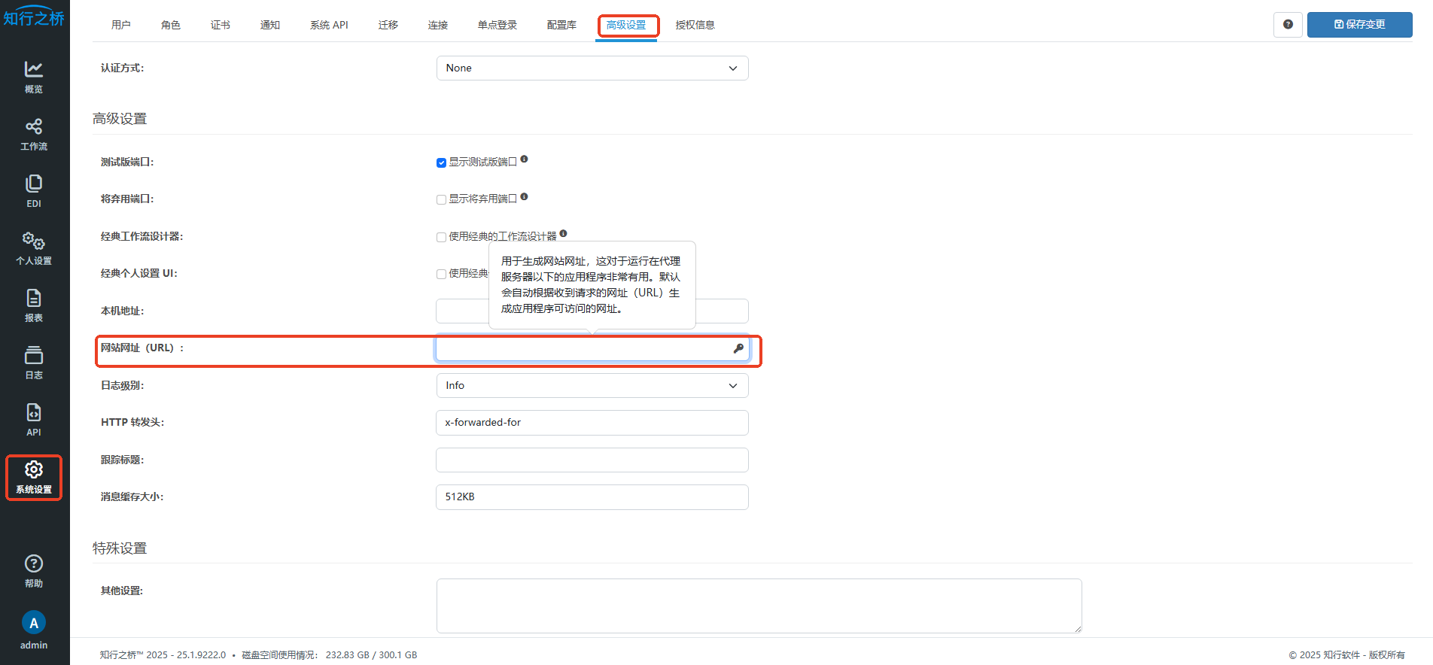
Task: Open the 日志级别 Info dropdown
Action: [x=592, y=386]
